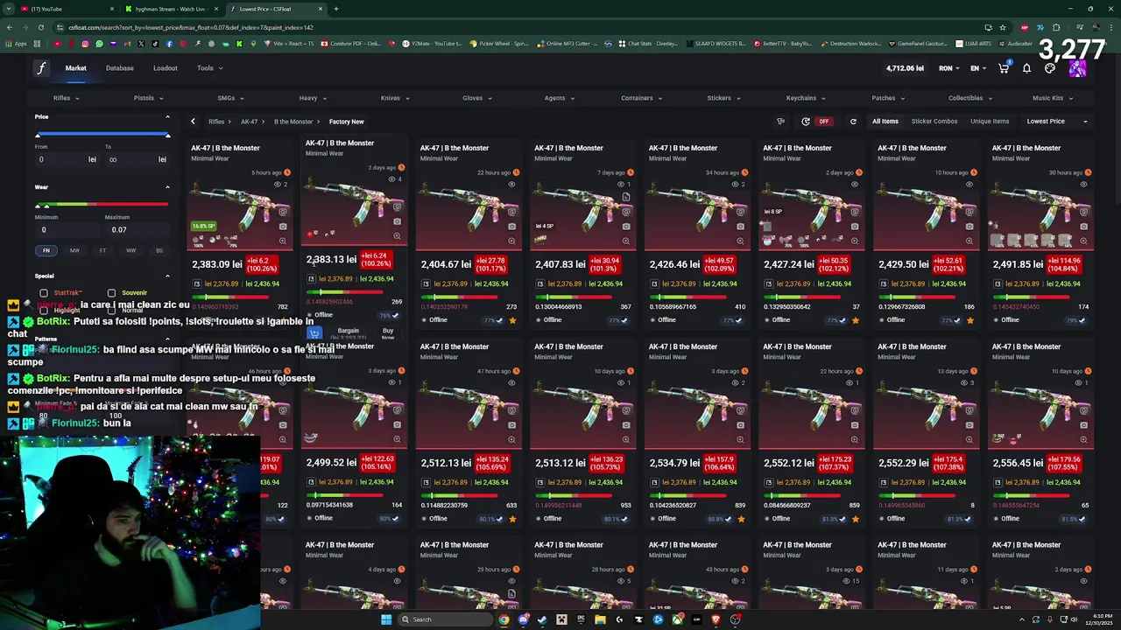
Task: Open the theme palette icon
Action: tap(1050, 68)
